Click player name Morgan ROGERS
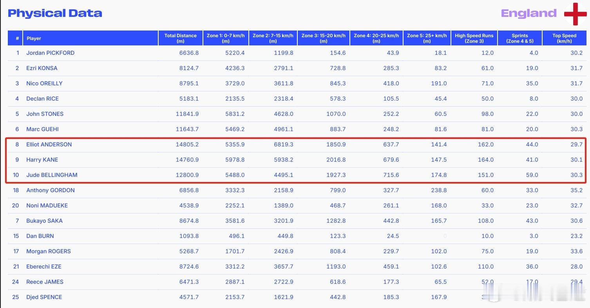Viewport: 590px width, 308px height. pos(49,251)
